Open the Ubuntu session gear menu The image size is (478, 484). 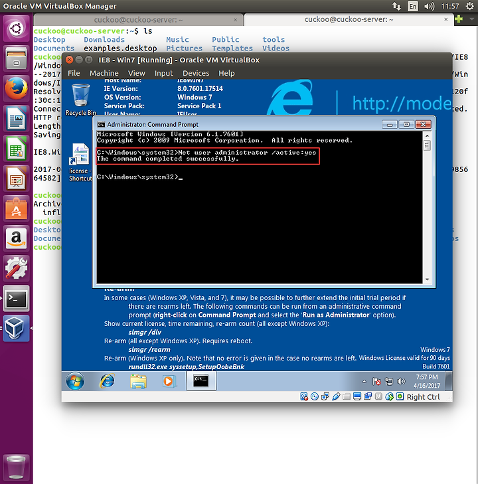[x=469, y=6]
